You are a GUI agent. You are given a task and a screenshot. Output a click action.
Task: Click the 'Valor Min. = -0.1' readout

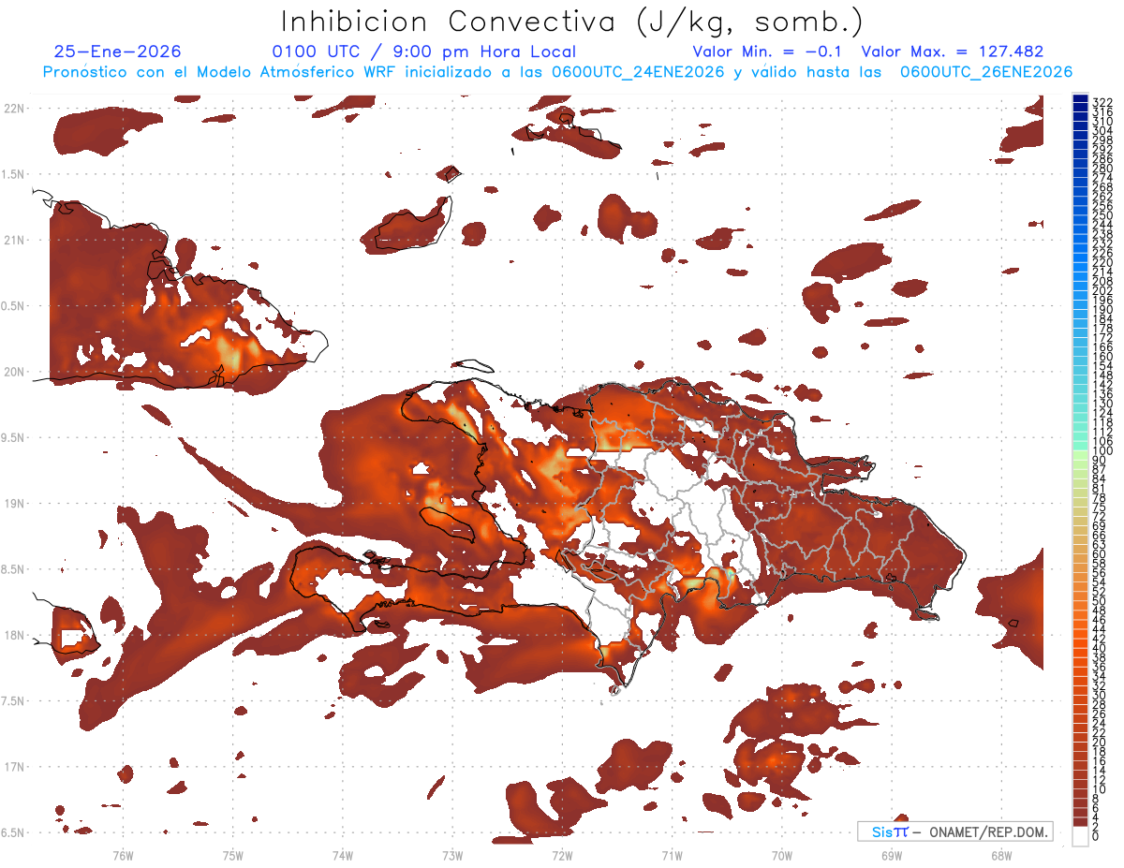(767, 51)
